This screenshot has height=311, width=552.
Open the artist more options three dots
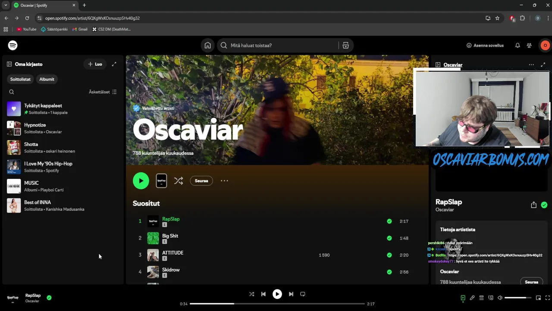point(224,181)
